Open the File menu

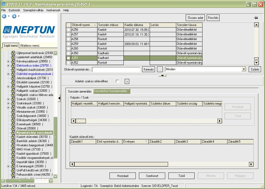(x=4, y=10)
